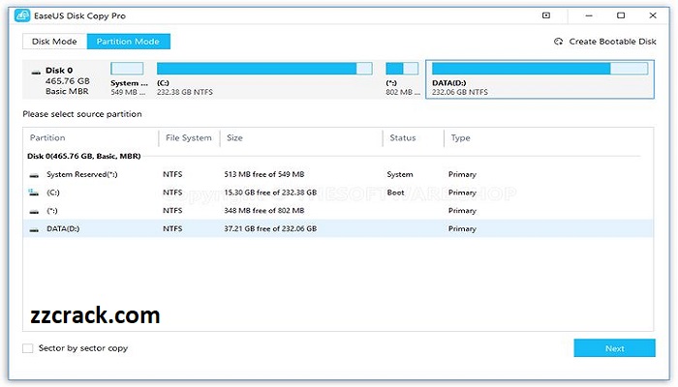Click 'Primary' type in DATA(D:) row
This screenshot has width=678, height=387.
(462, 229)
